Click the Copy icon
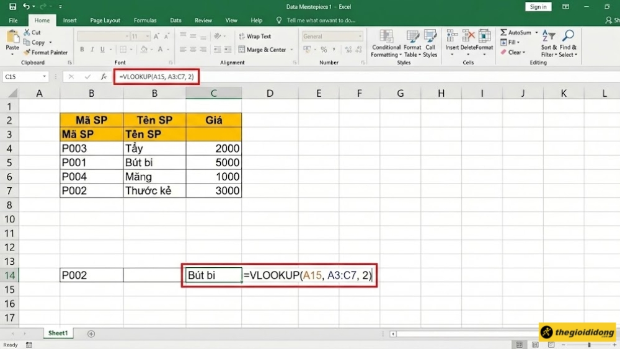The width and height of the screenshot is (620, 349). [x=27, y=42]
